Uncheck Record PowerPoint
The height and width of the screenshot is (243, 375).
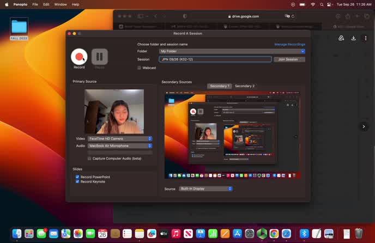(77, 177)
